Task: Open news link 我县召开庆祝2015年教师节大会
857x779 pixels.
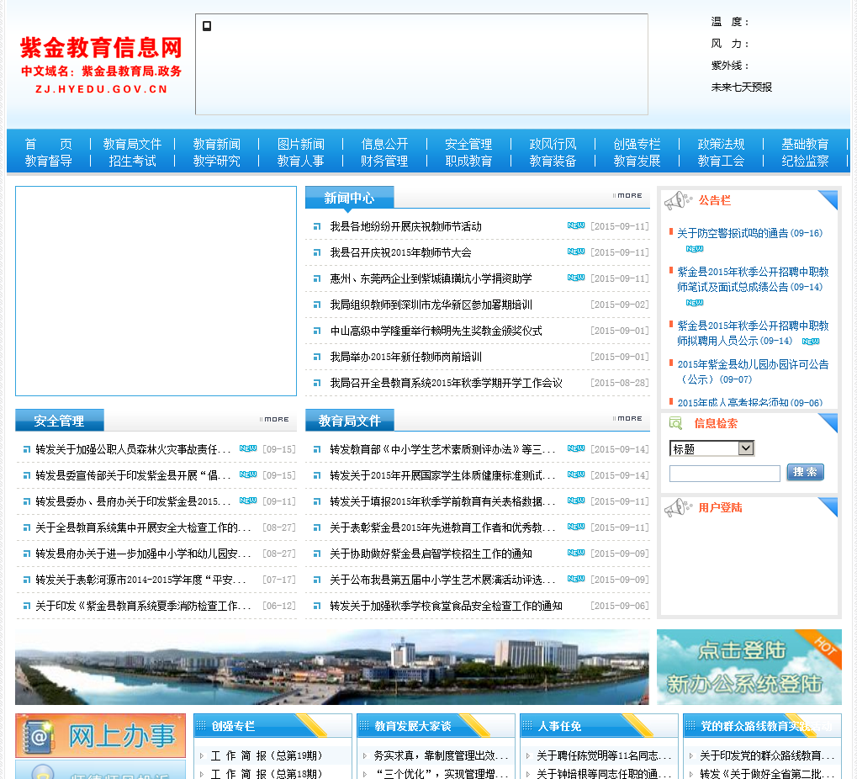Action: pyautogui.click(x=400, y=252)
